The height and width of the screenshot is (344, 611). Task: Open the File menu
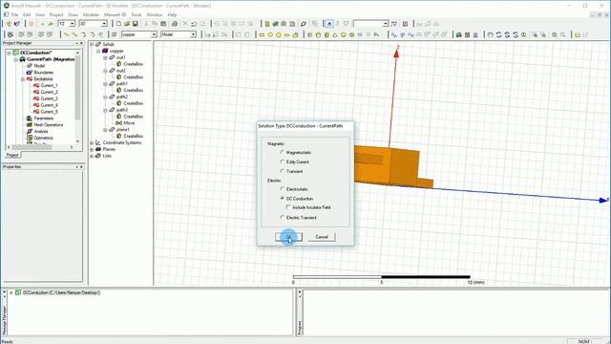coord(15,15)
